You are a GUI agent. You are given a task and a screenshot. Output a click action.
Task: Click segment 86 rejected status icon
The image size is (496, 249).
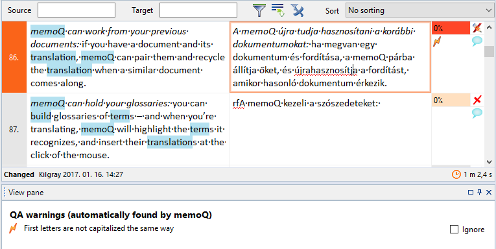[477, 28]
